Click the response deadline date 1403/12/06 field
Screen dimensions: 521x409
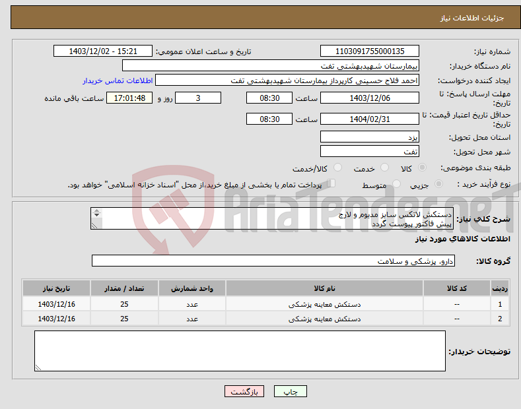(370, 98)
